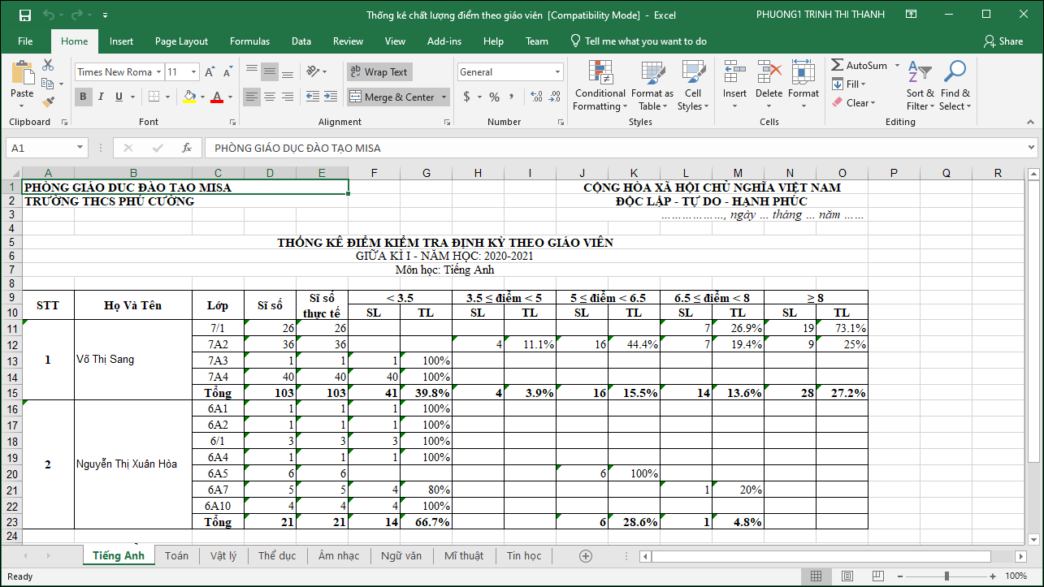Select cell containing Võ Thị Sang

click(x=133, y=359)
